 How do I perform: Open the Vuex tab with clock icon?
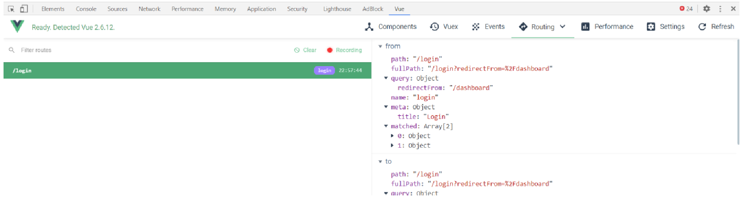coord(444,27)
